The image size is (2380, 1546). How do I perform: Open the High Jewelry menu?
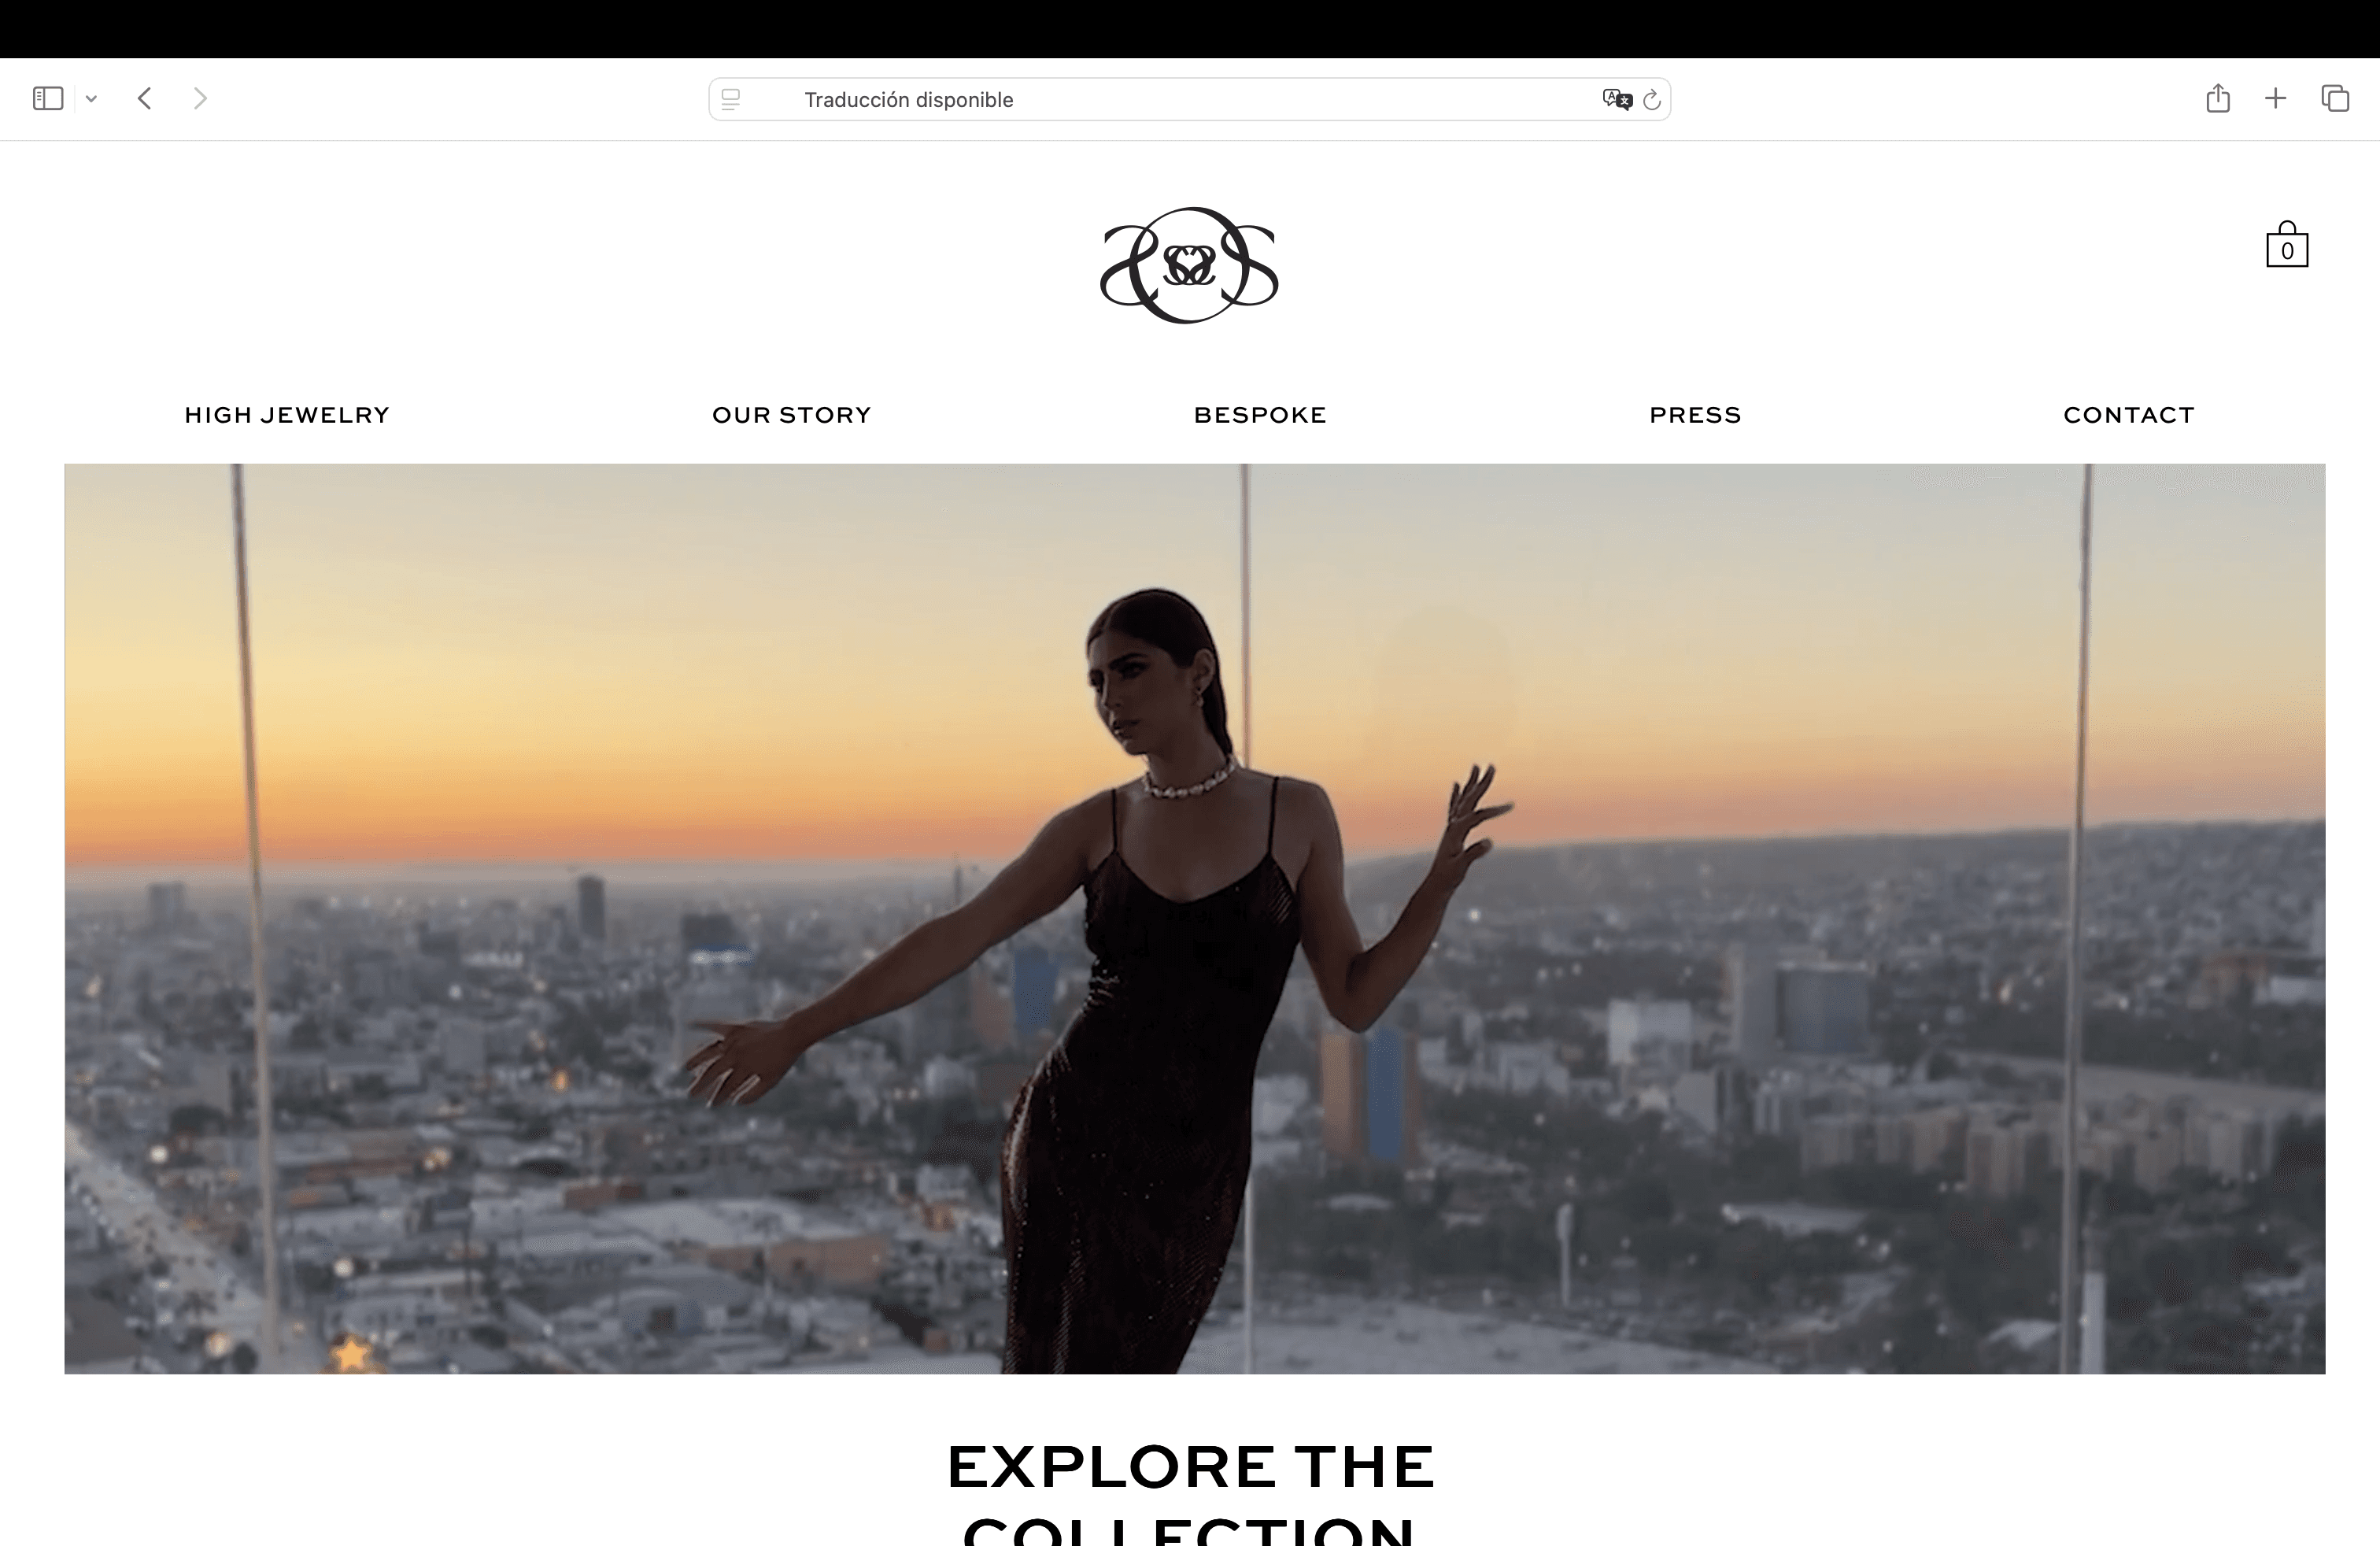tap(287, 415)
